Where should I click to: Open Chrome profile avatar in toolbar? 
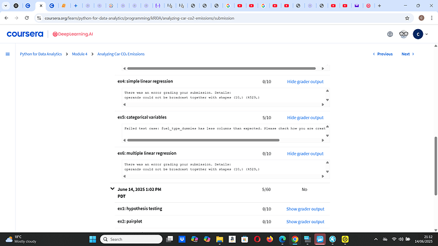point(421,18)
